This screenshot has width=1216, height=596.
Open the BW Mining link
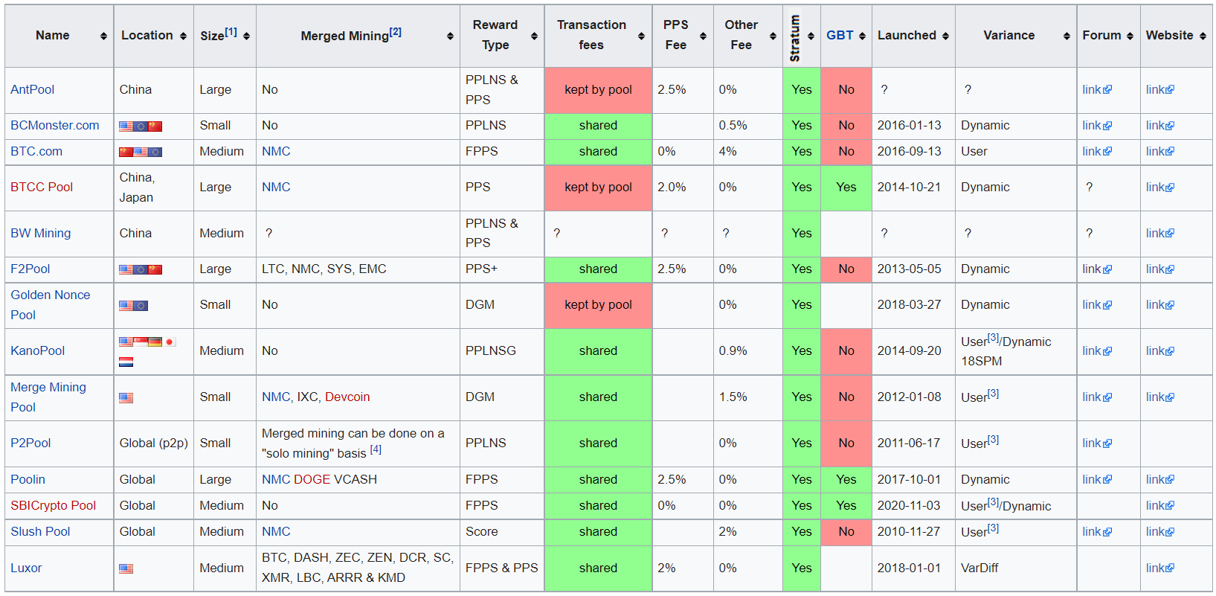click(41, 233)
